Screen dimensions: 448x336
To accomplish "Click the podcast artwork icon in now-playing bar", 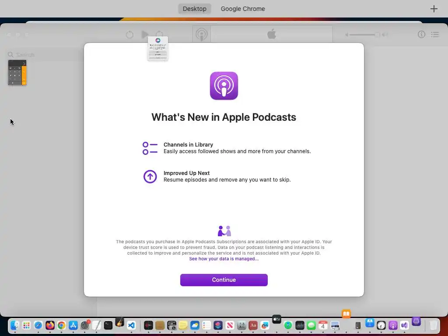I will (201, 35).
